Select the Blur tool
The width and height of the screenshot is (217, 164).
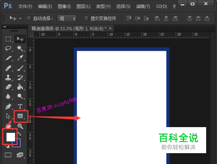point(8,96)
